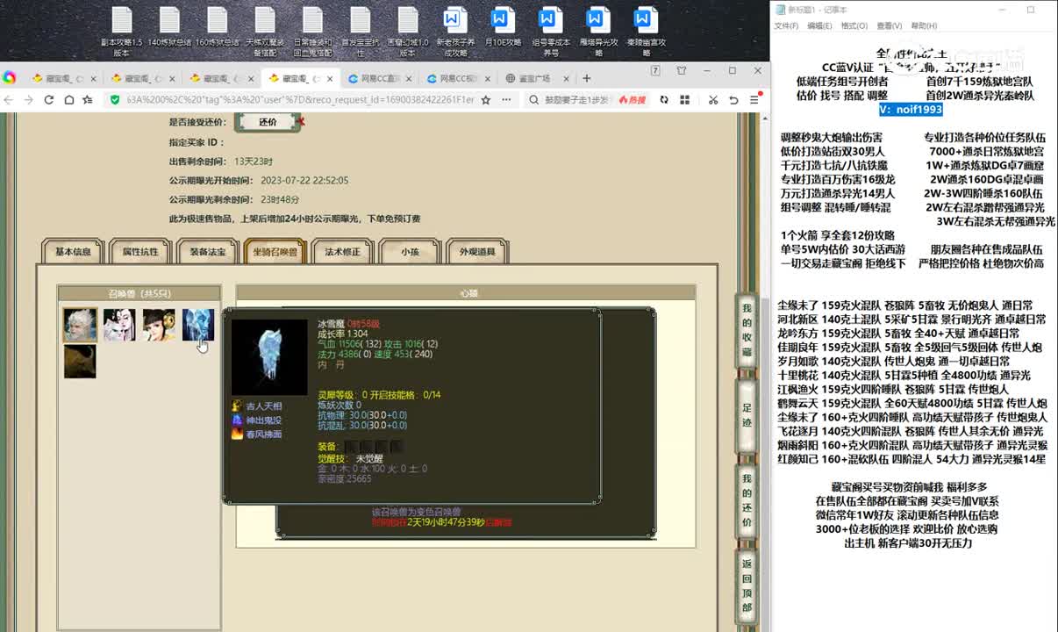Viewport: 1058px width, 632px height.
Task: Click the green security shield icon
Action: pyautogui.click(x=115, y=100)
